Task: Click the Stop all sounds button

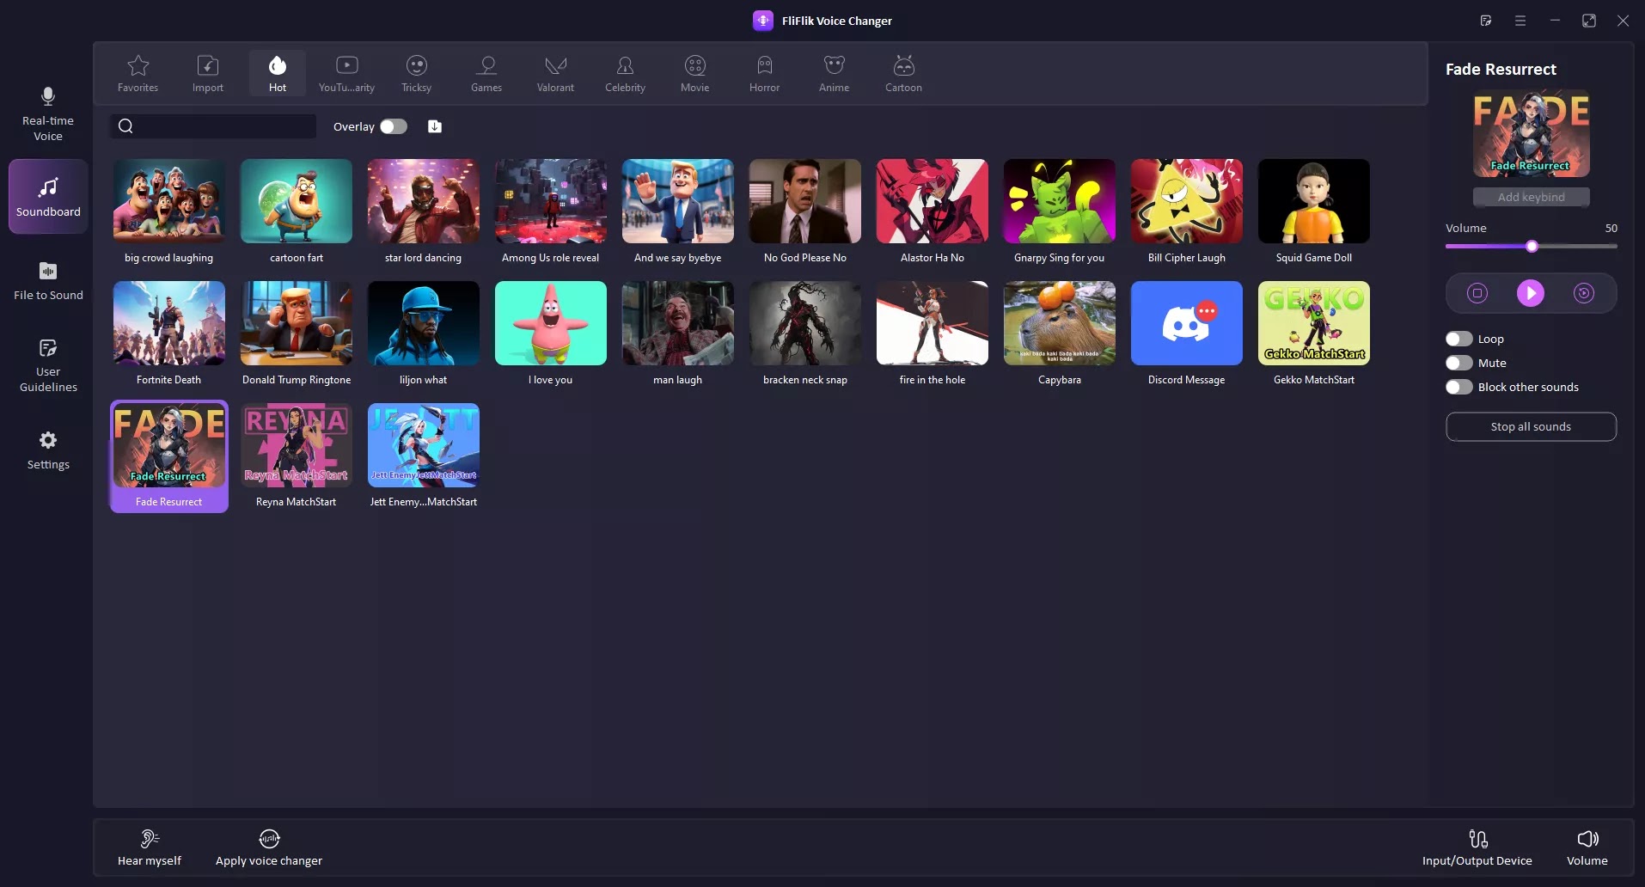Action: (1530, 426)
